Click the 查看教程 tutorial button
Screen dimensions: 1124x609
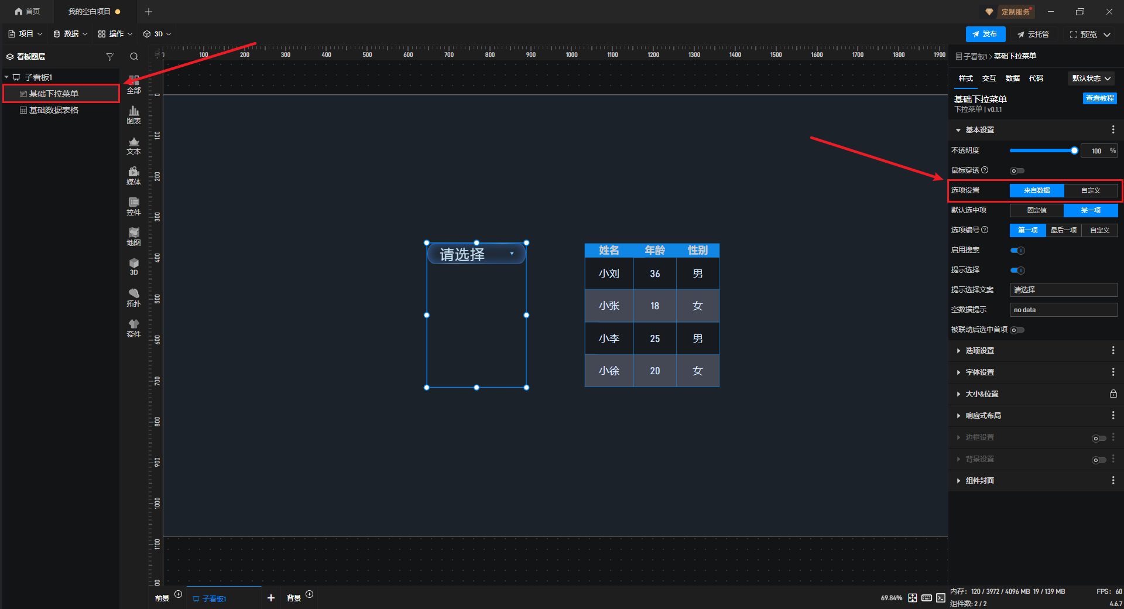[x=1099, y=98]
